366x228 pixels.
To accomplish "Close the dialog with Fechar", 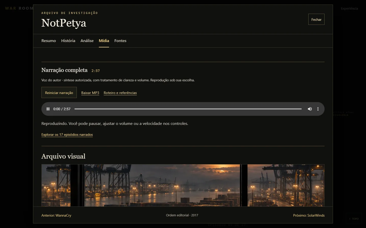I will pos(316,19).
